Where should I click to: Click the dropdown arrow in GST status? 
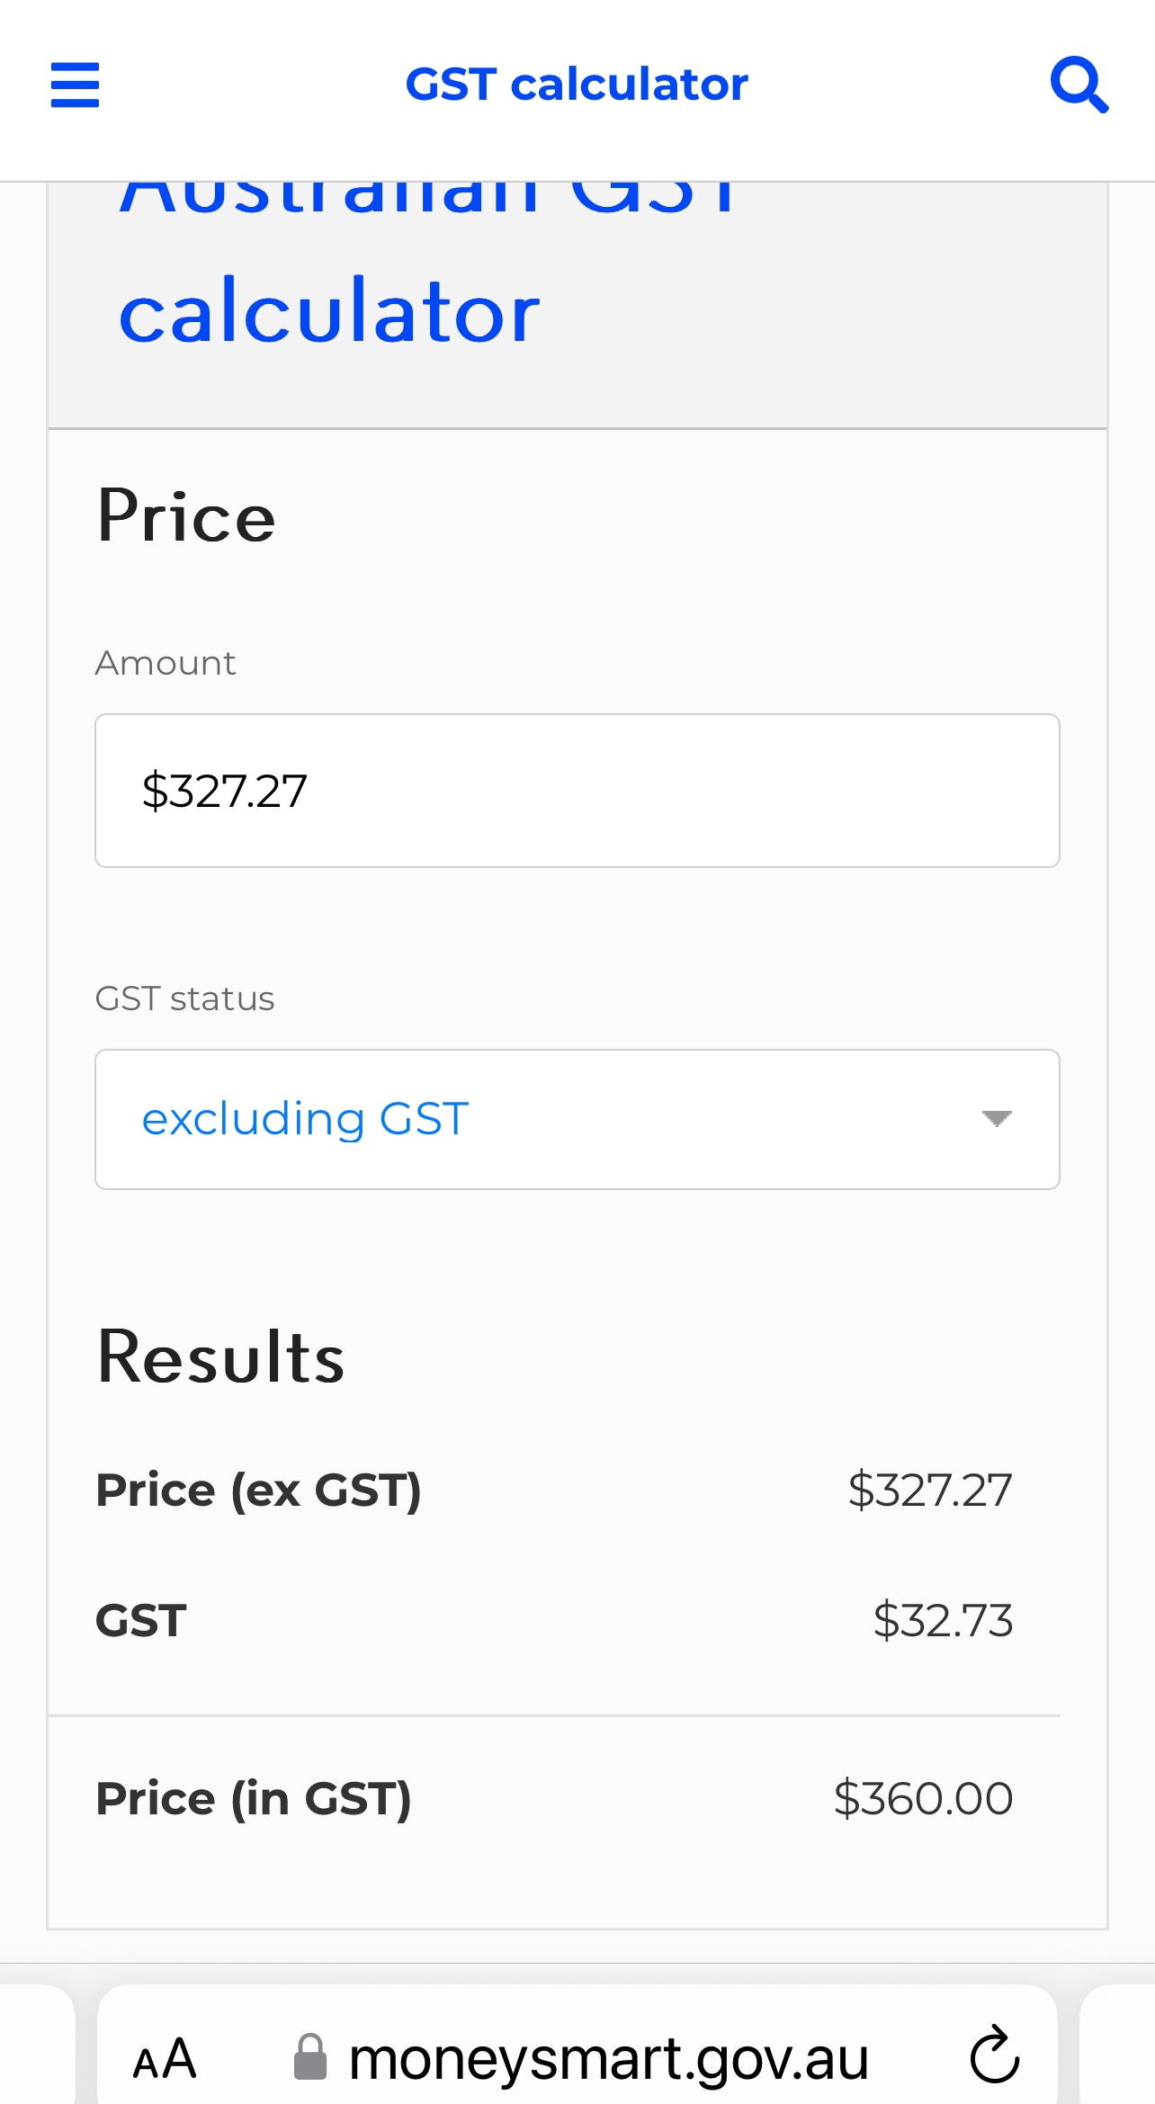tap(997, 1119)
